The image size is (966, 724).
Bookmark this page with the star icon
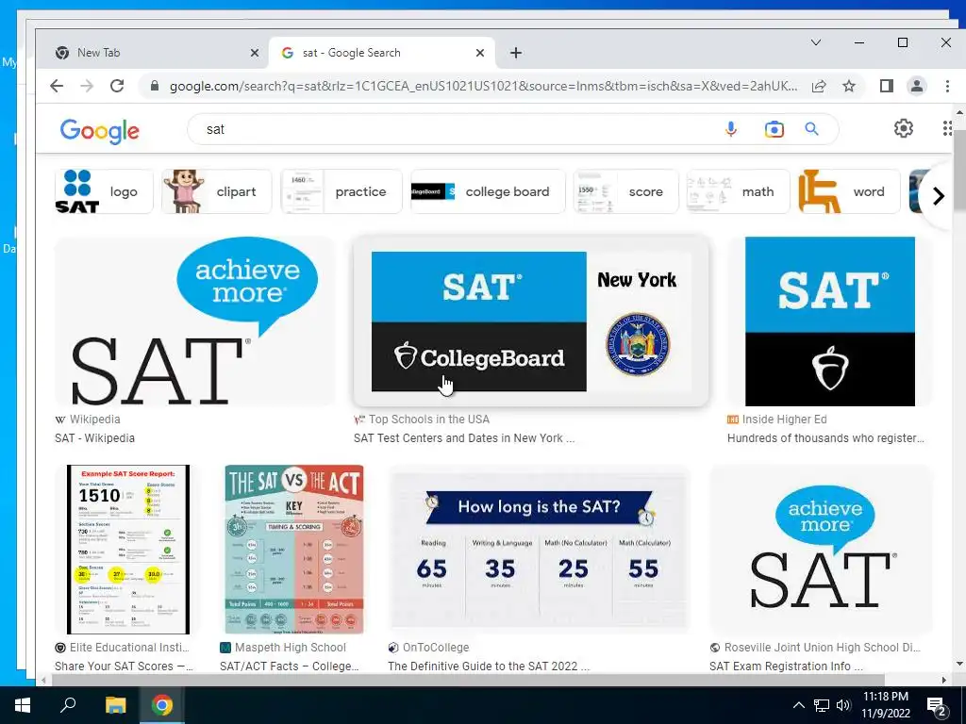click(x=849, y=86)
